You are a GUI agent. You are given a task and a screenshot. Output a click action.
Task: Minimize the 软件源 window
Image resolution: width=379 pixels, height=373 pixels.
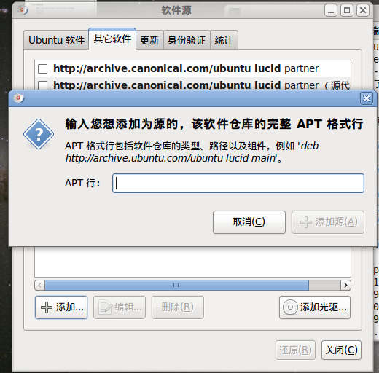coord(331,10)
